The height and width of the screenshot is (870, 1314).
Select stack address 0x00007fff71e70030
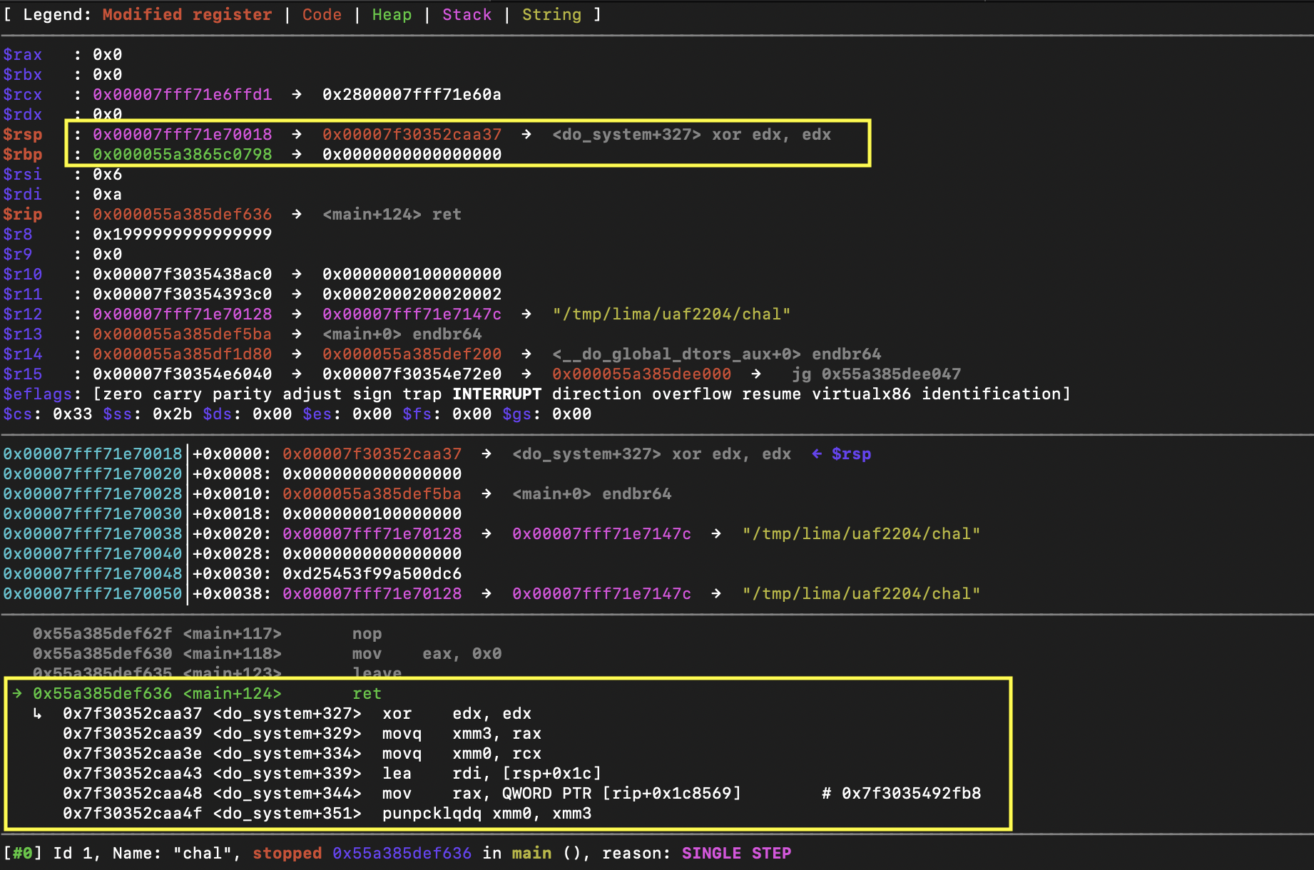(x=93, y=514)
